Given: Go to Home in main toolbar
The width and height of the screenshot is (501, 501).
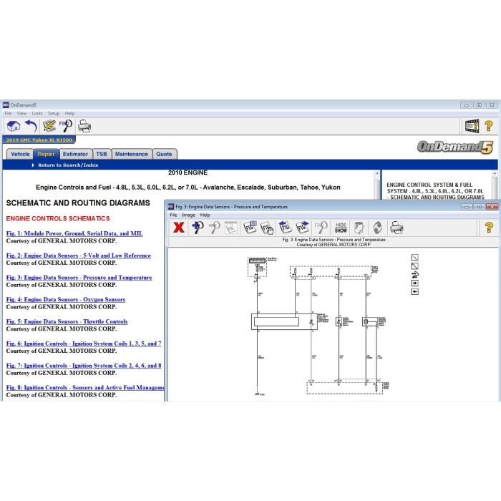Looking at the screenshot, I should point(14,126).
